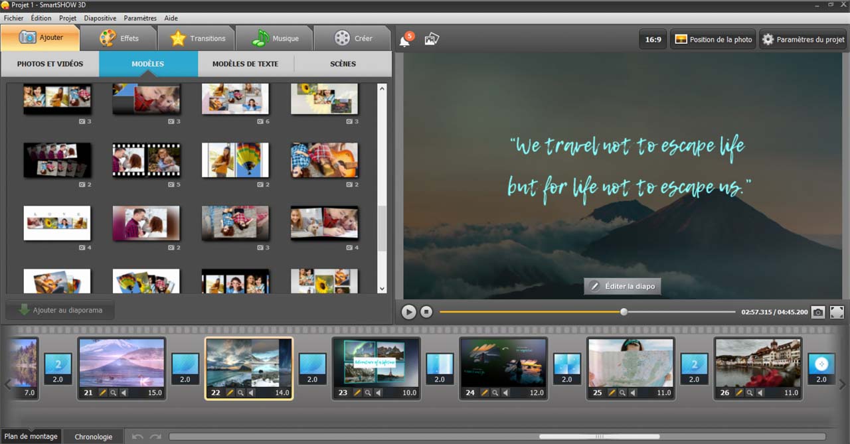Switch to the Musique tab
The height and width of the screenshot is (444, 850).
point(275,38)
